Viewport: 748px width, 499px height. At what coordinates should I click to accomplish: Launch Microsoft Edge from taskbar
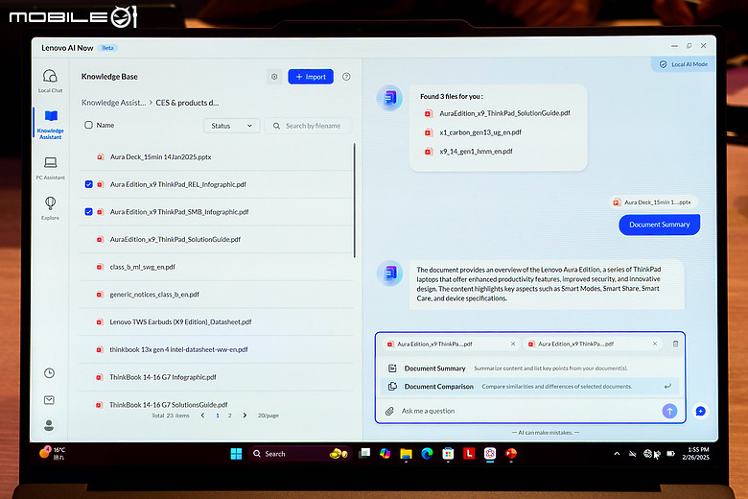pyautogui.click(x=427, y=454)
